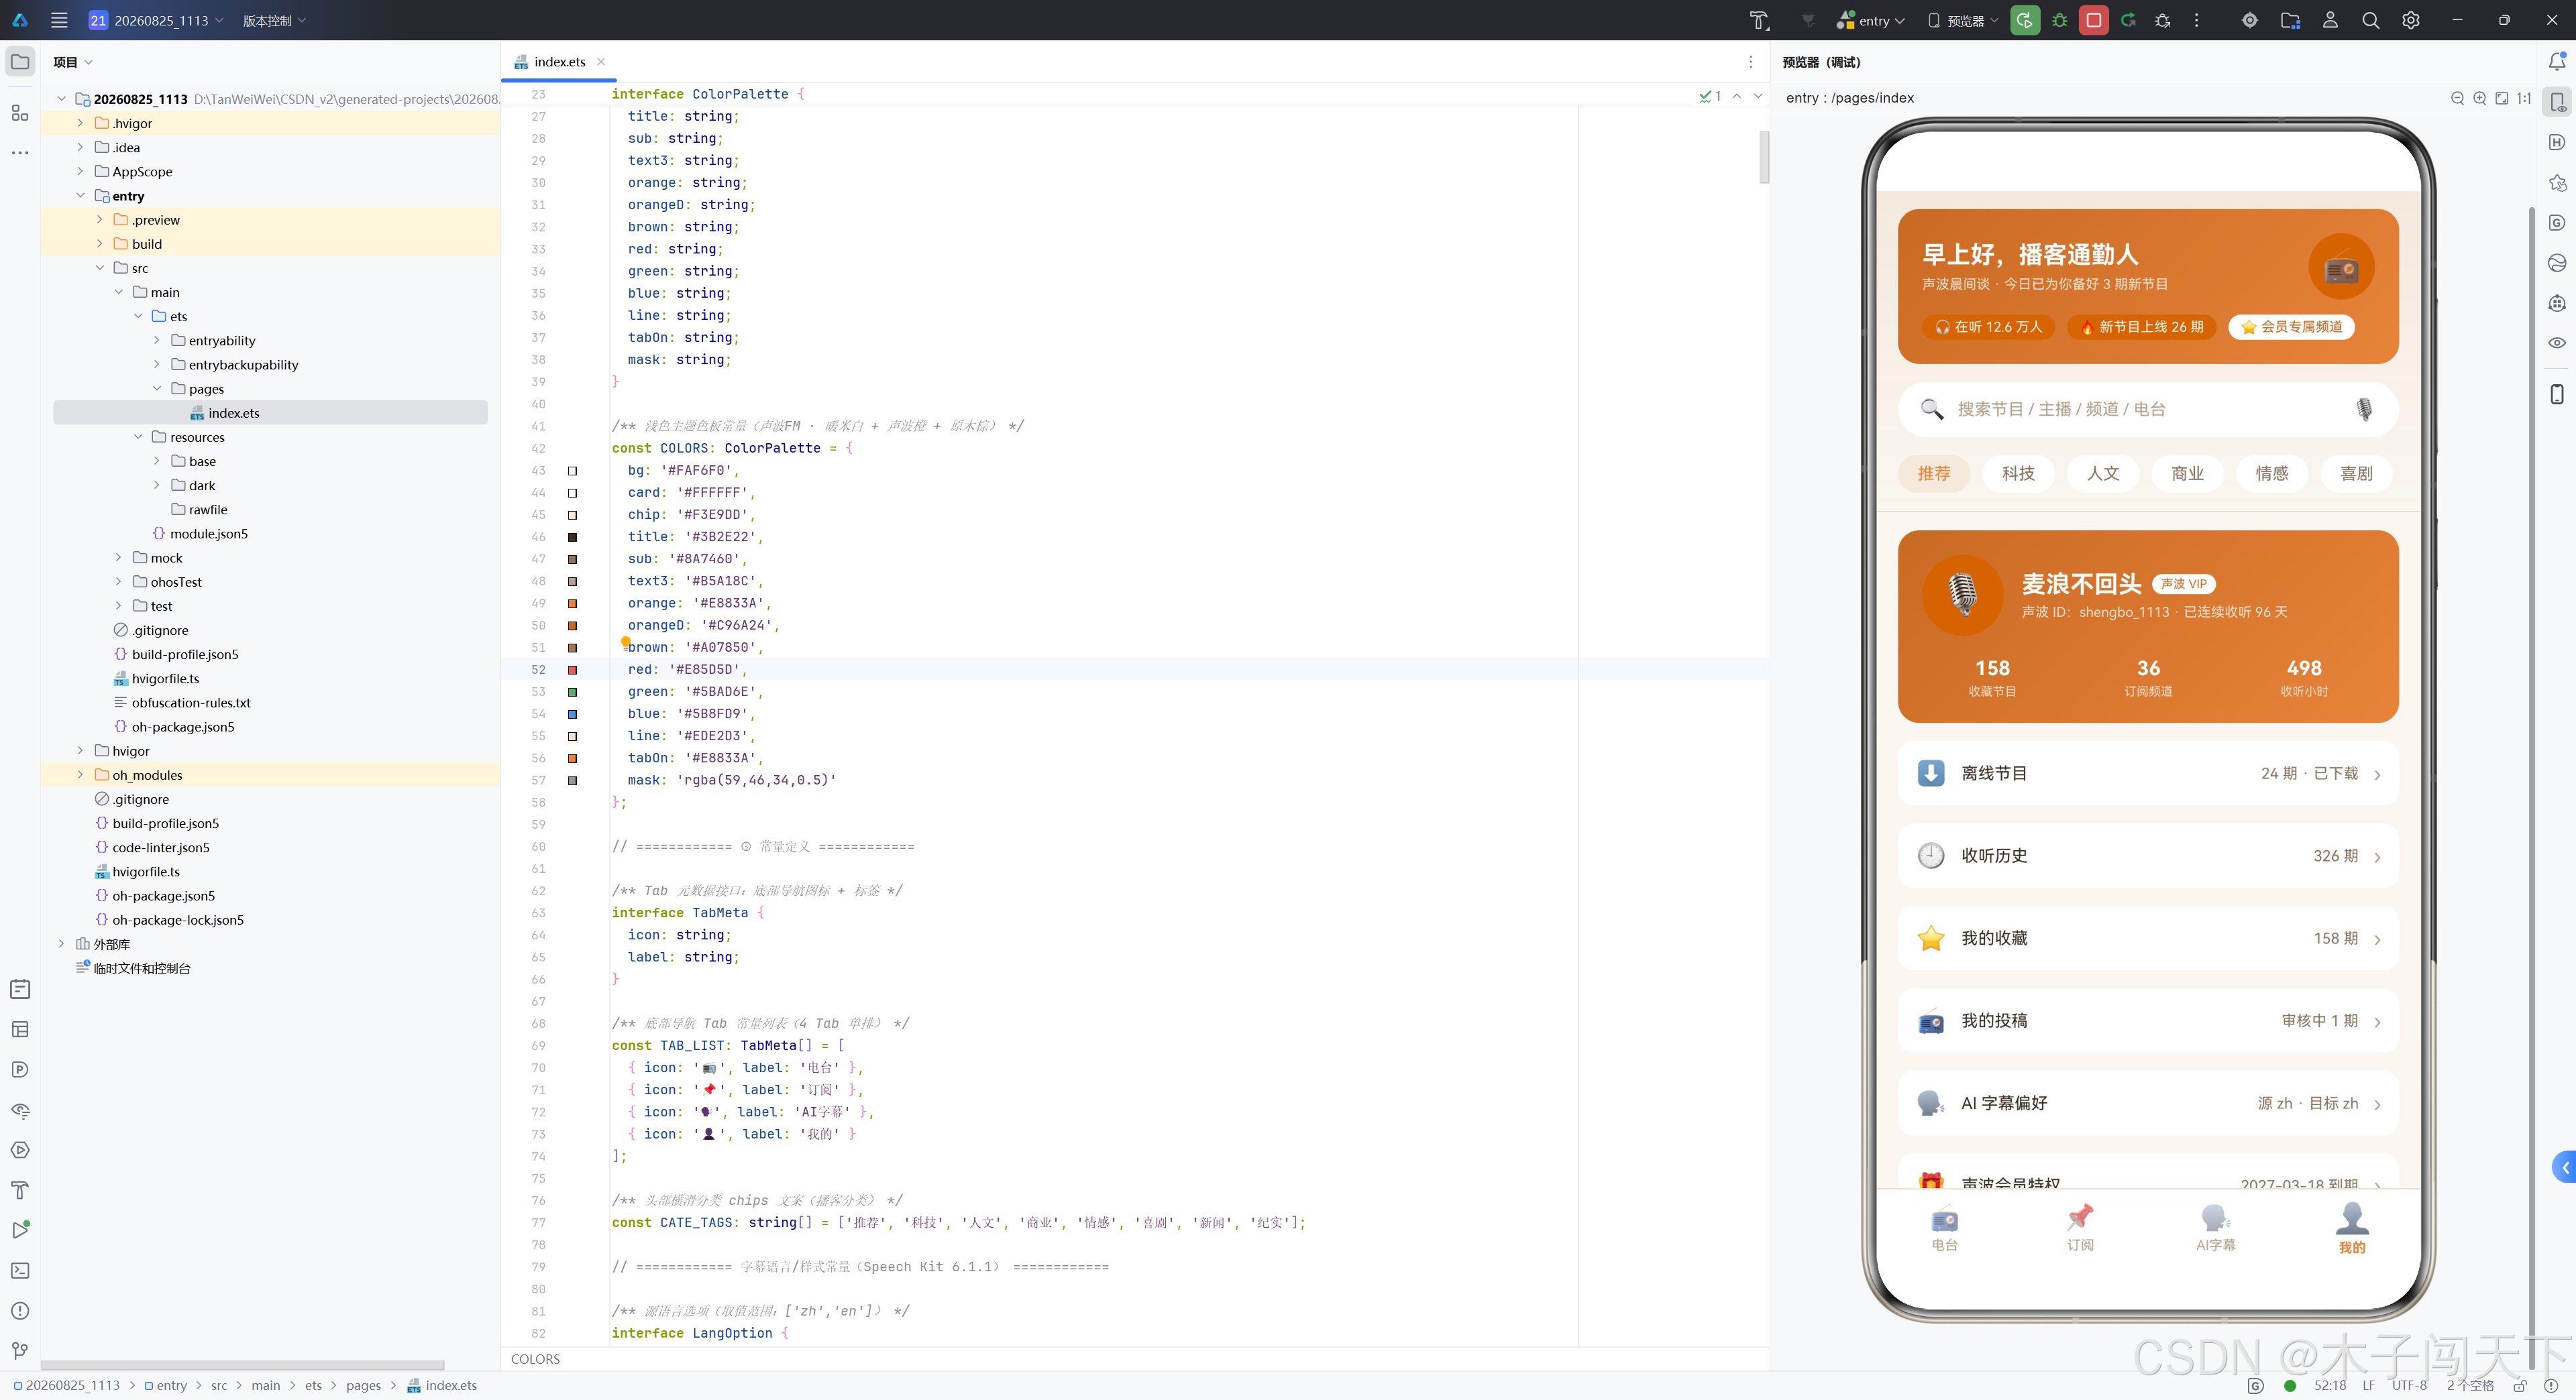Image resolution: width=2576 pixels, height=1400 pixels.
Task: Open the user account icon
Action: (x=2330, y=20)
